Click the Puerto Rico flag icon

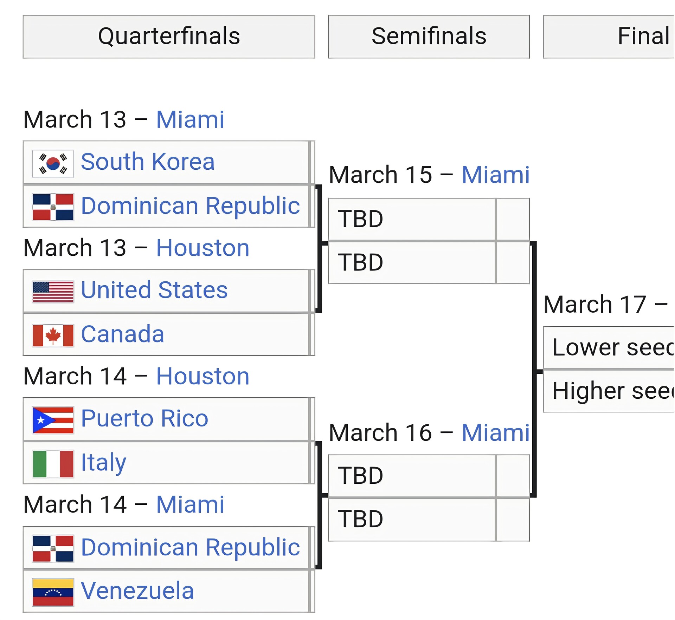tap(53, 420)
